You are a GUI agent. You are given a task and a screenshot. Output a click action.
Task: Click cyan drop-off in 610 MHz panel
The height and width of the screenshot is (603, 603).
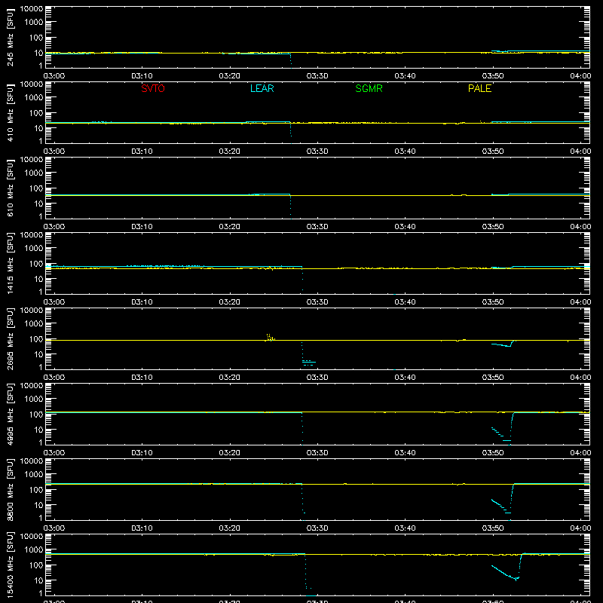pos(291,207)
